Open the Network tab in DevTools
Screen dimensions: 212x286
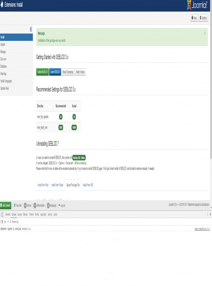(25, 214)
